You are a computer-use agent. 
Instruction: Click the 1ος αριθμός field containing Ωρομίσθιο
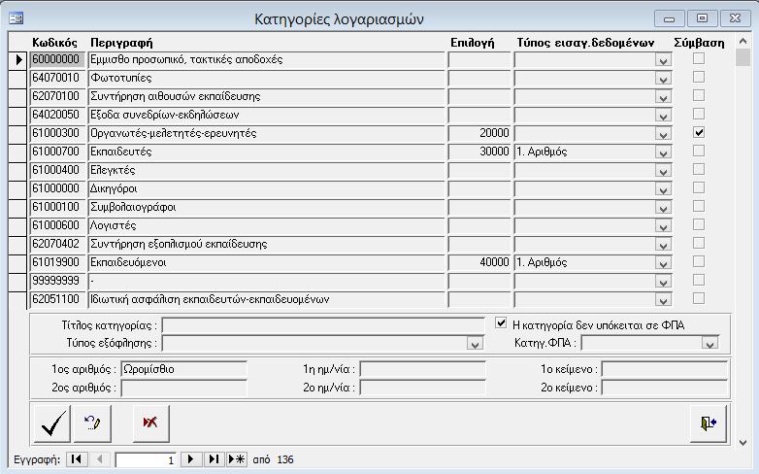coord(183,369)
